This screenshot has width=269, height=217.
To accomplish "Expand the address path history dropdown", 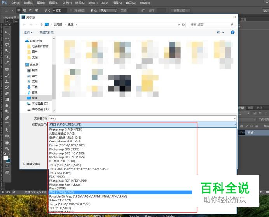I will coord(179,24).
